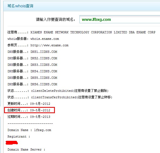Open the http://www.ename.com reference page
The height and width of the screenshot is (153, 160).
49,45
